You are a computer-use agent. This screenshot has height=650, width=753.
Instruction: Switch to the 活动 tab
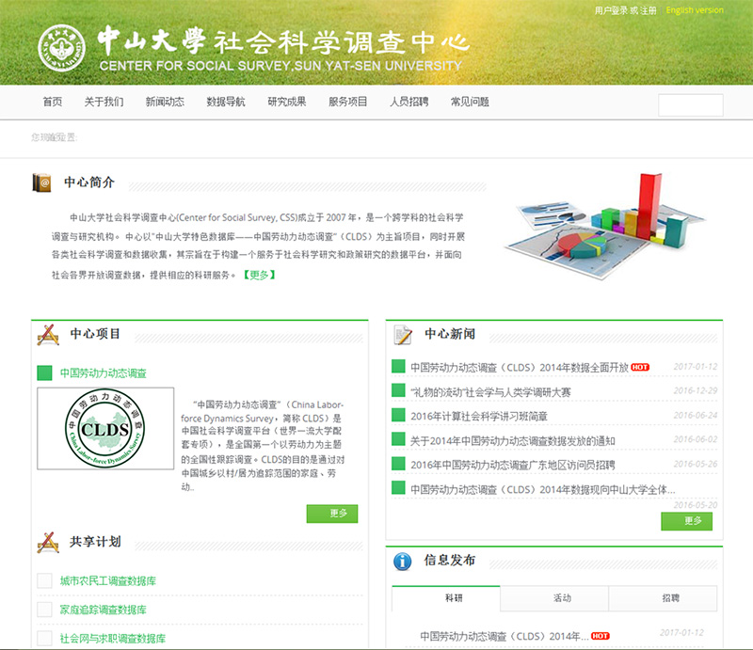(x=554, y=598)
